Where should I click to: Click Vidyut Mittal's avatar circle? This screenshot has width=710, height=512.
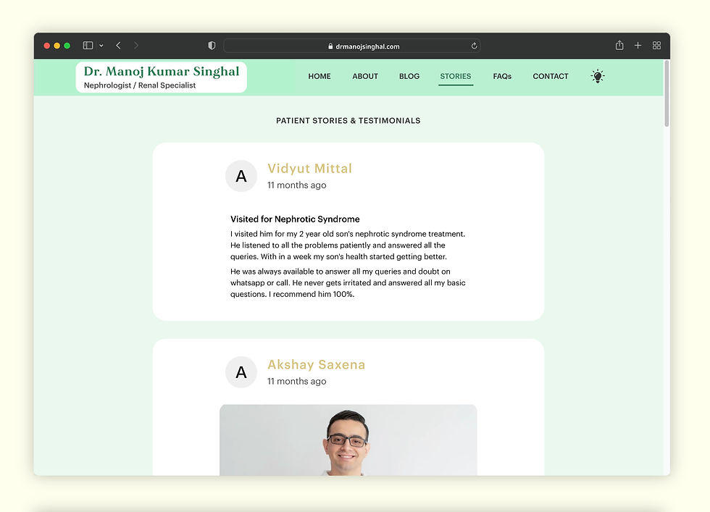point(241,176)
